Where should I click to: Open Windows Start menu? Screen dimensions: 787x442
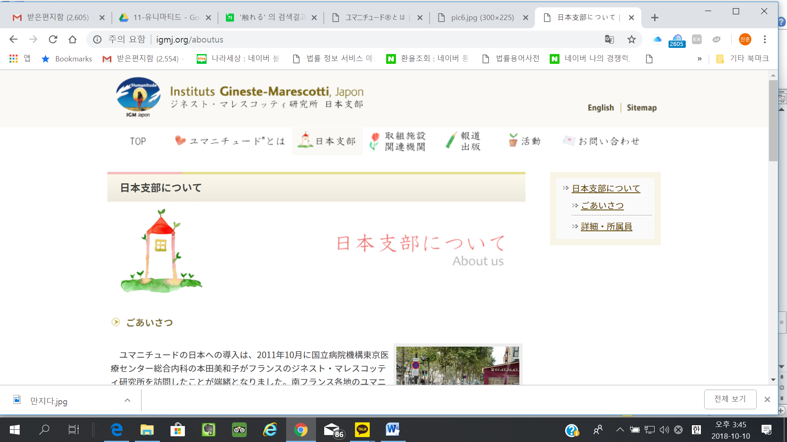click(x=15, y=430)
